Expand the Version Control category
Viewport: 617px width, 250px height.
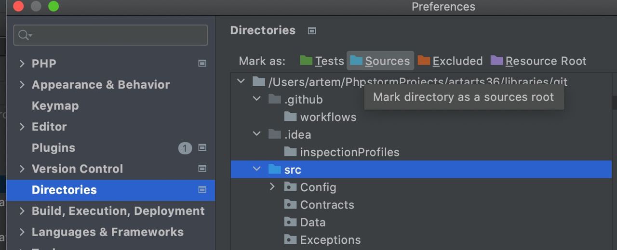tap(22, 169)
